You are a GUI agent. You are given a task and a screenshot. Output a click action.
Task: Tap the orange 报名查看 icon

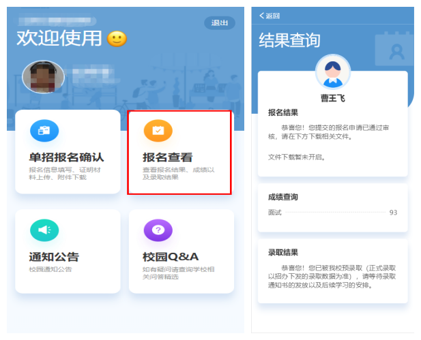point(158,130)
